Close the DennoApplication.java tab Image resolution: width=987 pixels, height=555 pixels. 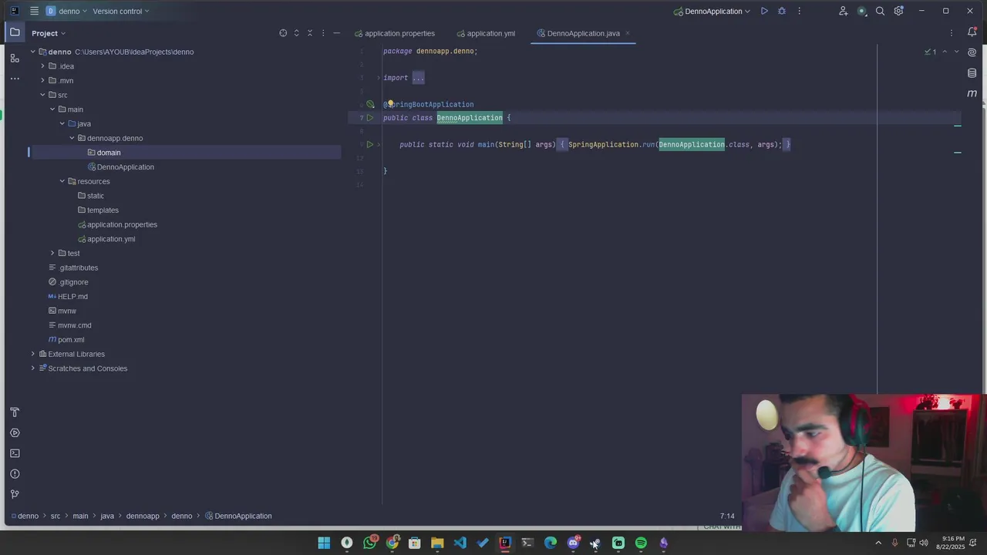coord(628,33)
